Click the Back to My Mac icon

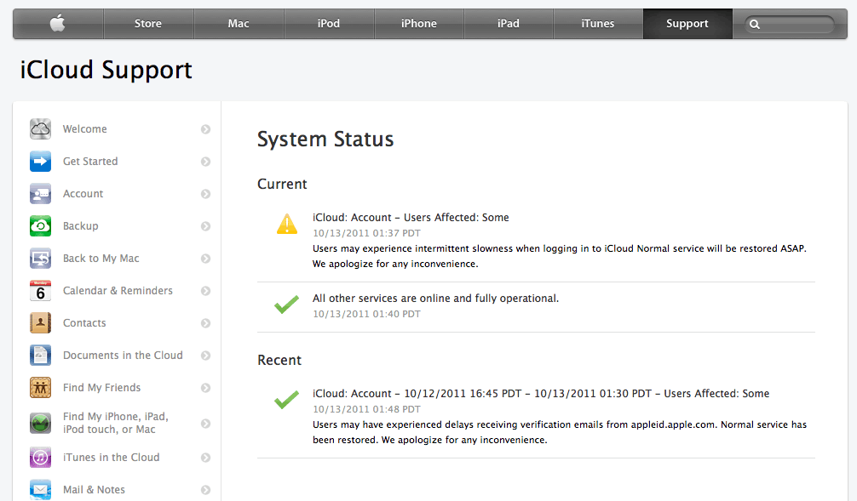[x=40, y=258]
